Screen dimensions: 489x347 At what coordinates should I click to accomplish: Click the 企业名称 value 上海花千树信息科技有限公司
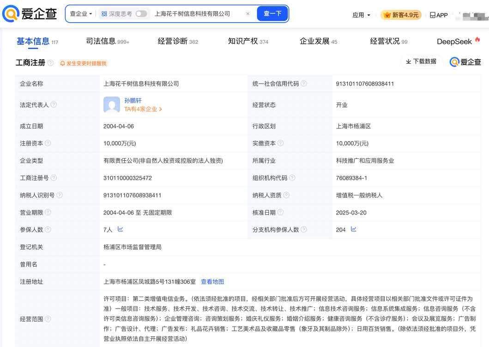click(x=141, y=84)
